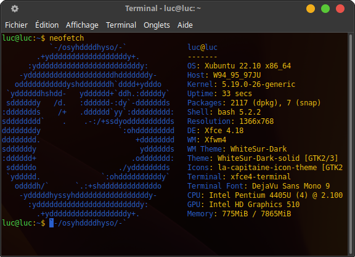Click the green maximize window button
Viewport: 355px width, 257px height.
pos(325,9)
